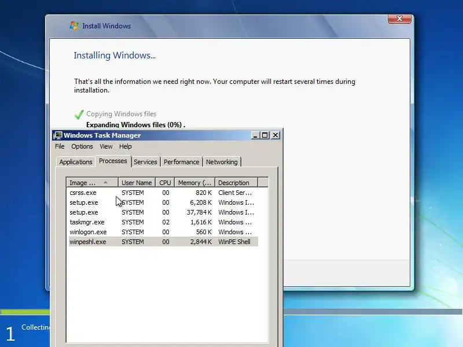Click the Client Ser... description cell
Viewport: 463px width, 347px height.
click(x=235, y=193)
